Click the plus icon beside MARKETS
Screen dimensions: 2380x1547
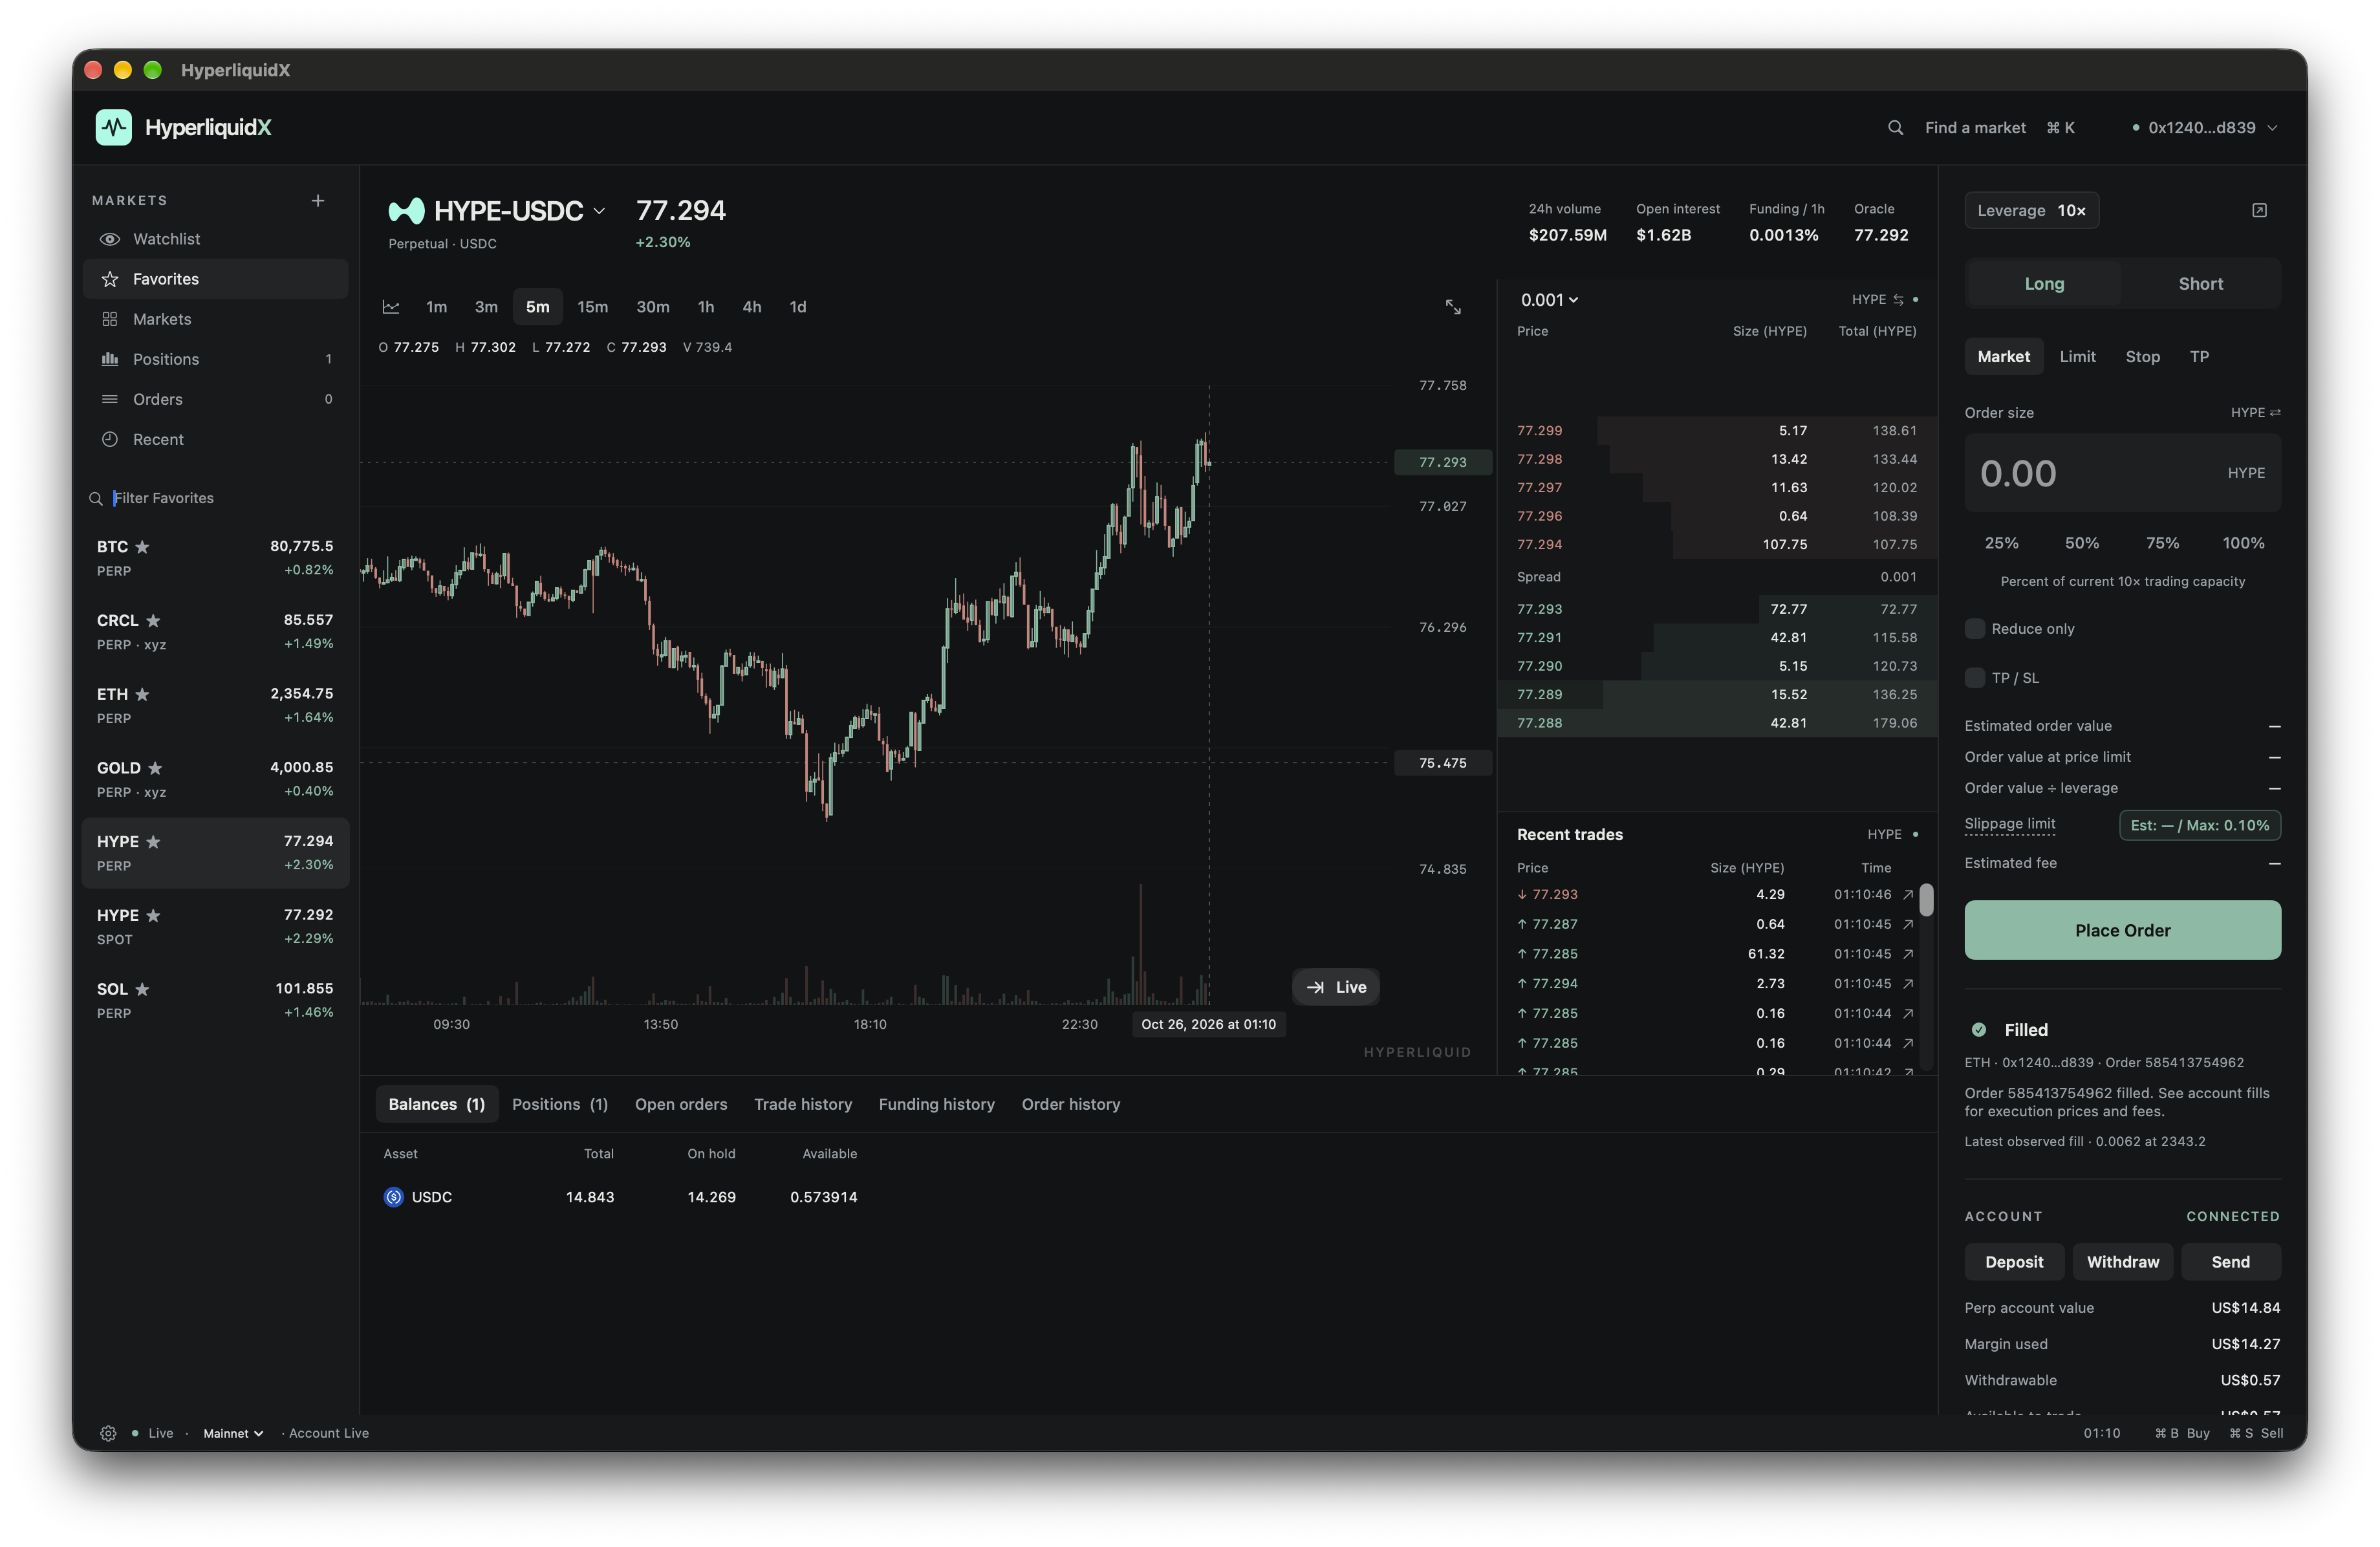coord(318,201)
